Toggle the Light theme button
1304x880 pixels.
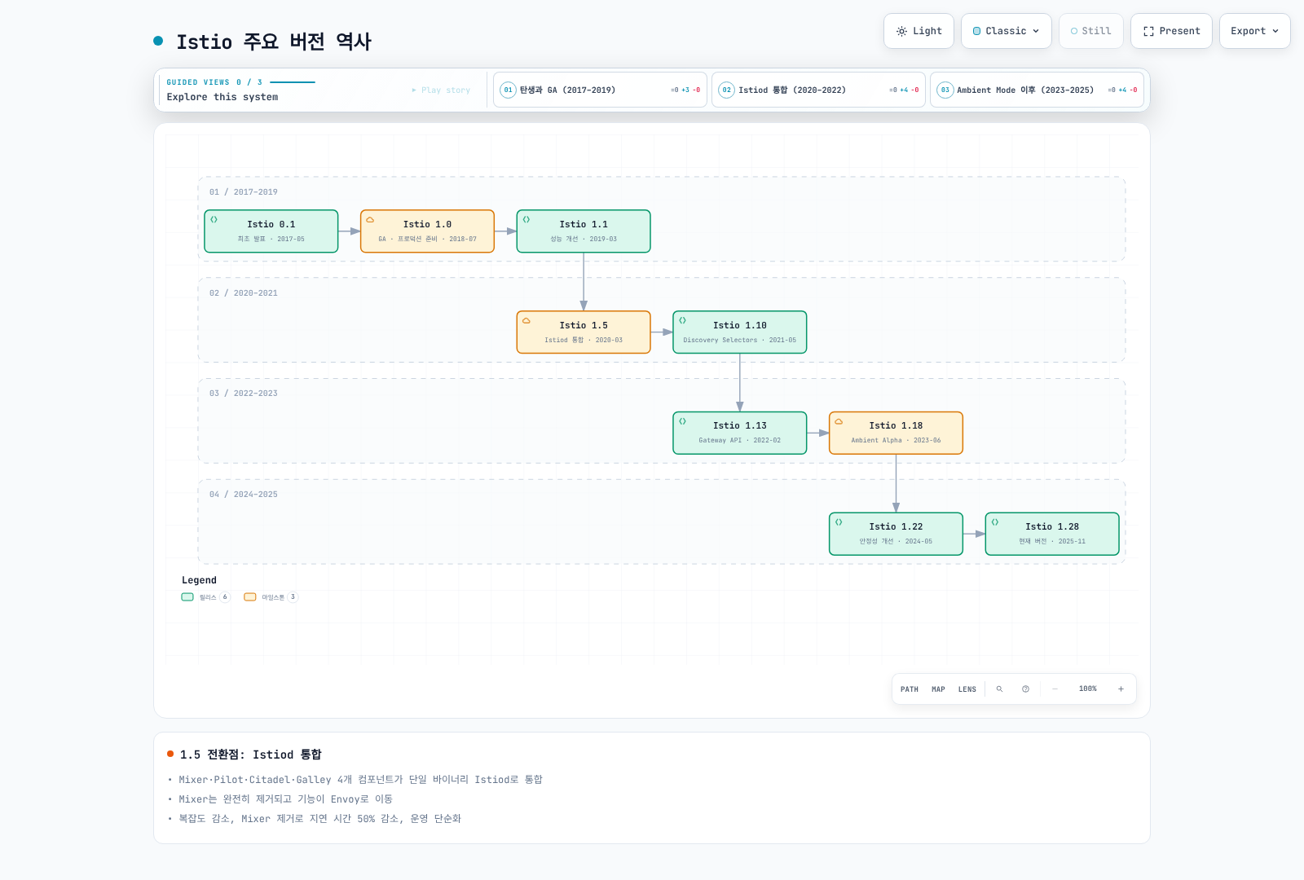[x=919, y=31]
